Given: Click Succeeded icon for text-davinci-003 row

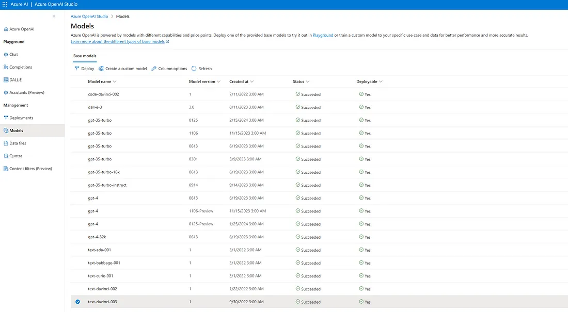Looking at the screenshot, I should 298,302.
